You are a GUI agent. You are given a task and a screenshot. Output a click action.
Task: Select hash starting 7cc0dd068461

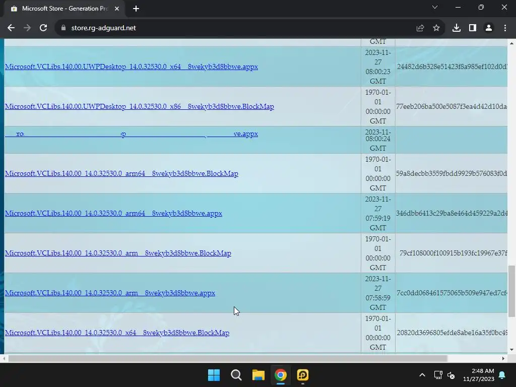point(452,293)
